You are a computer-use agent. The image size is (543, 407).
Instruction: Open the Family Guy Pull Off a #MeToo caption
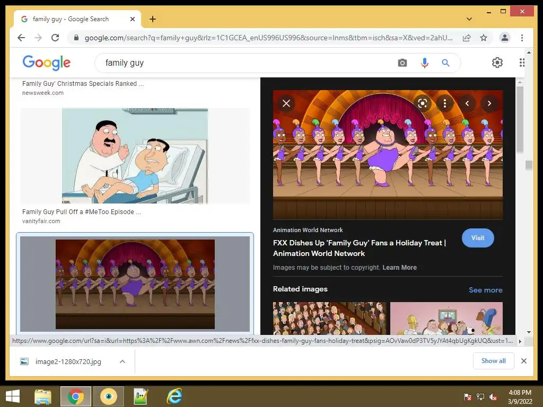click(x=81, y=212)
